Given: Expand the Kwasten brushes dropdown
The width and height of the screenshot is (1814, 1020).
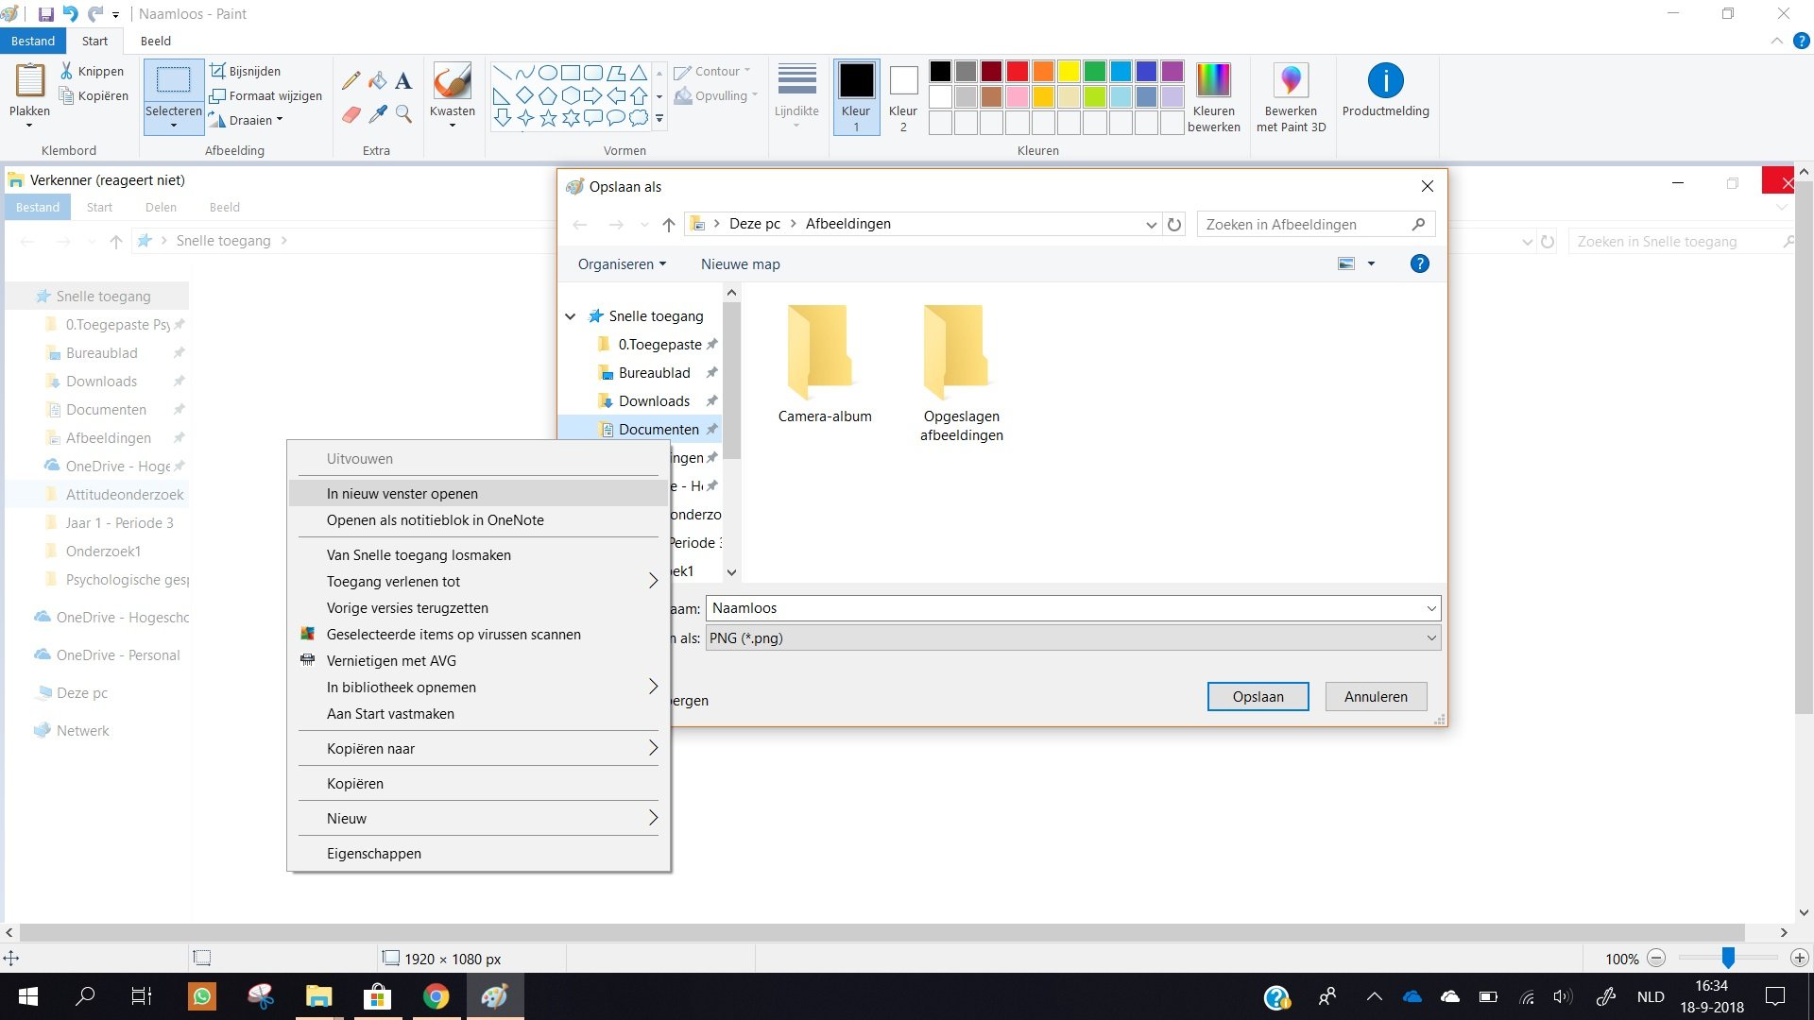Looking at the screenshot, I should pyautogui.click(x=453, y=125).
